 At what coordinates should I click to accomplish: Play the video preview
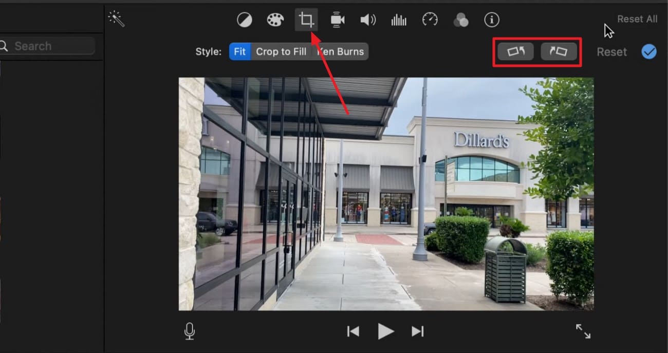pos(386,331)
